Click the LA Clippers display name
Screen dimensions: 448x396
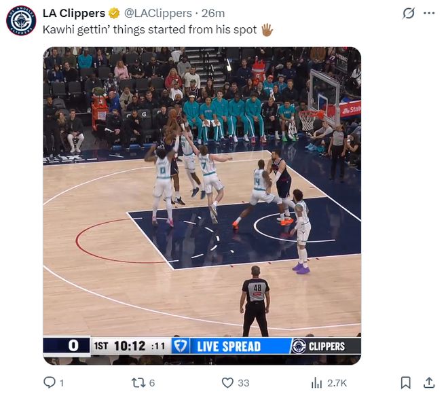(74, 13)
